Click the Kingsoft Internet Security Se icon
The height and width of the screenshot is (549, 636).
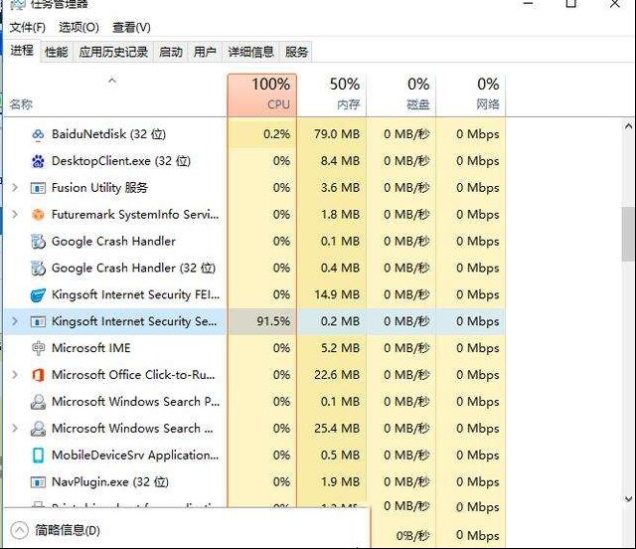[38, 321]
